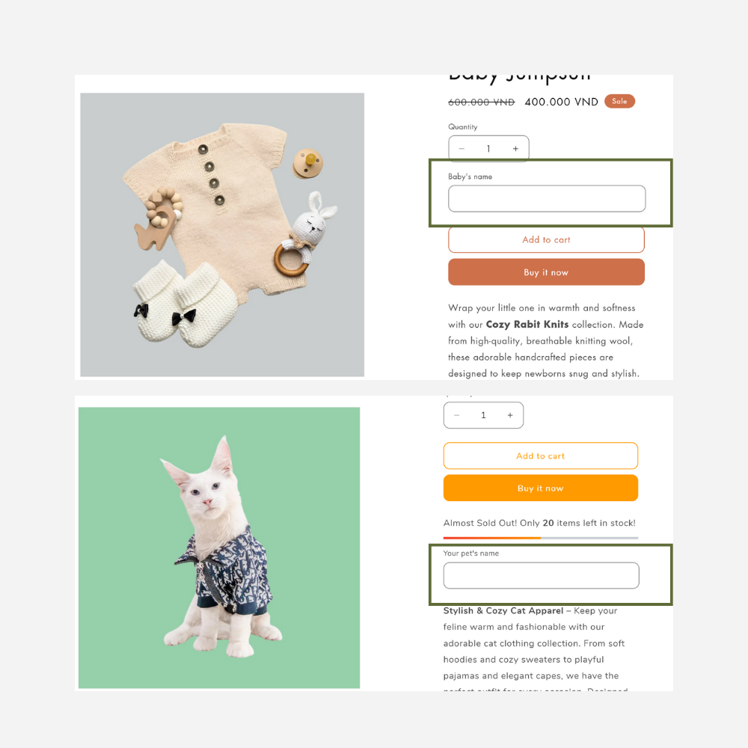748x748 pixels.
Task: Click the Stylish & Cozy Cat Apparel heading
Action: tap(503, 610)
